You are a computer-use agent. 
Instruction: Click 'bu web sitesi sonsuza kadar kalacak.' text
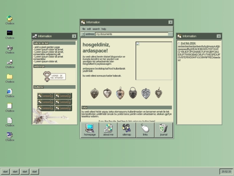pos(102,76)
